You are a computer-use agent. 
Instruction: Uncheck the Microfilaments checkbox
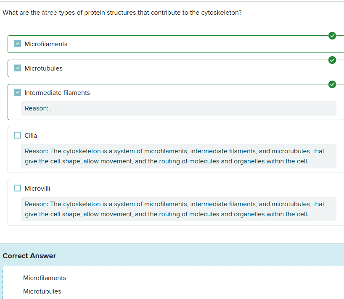point(18,44)
